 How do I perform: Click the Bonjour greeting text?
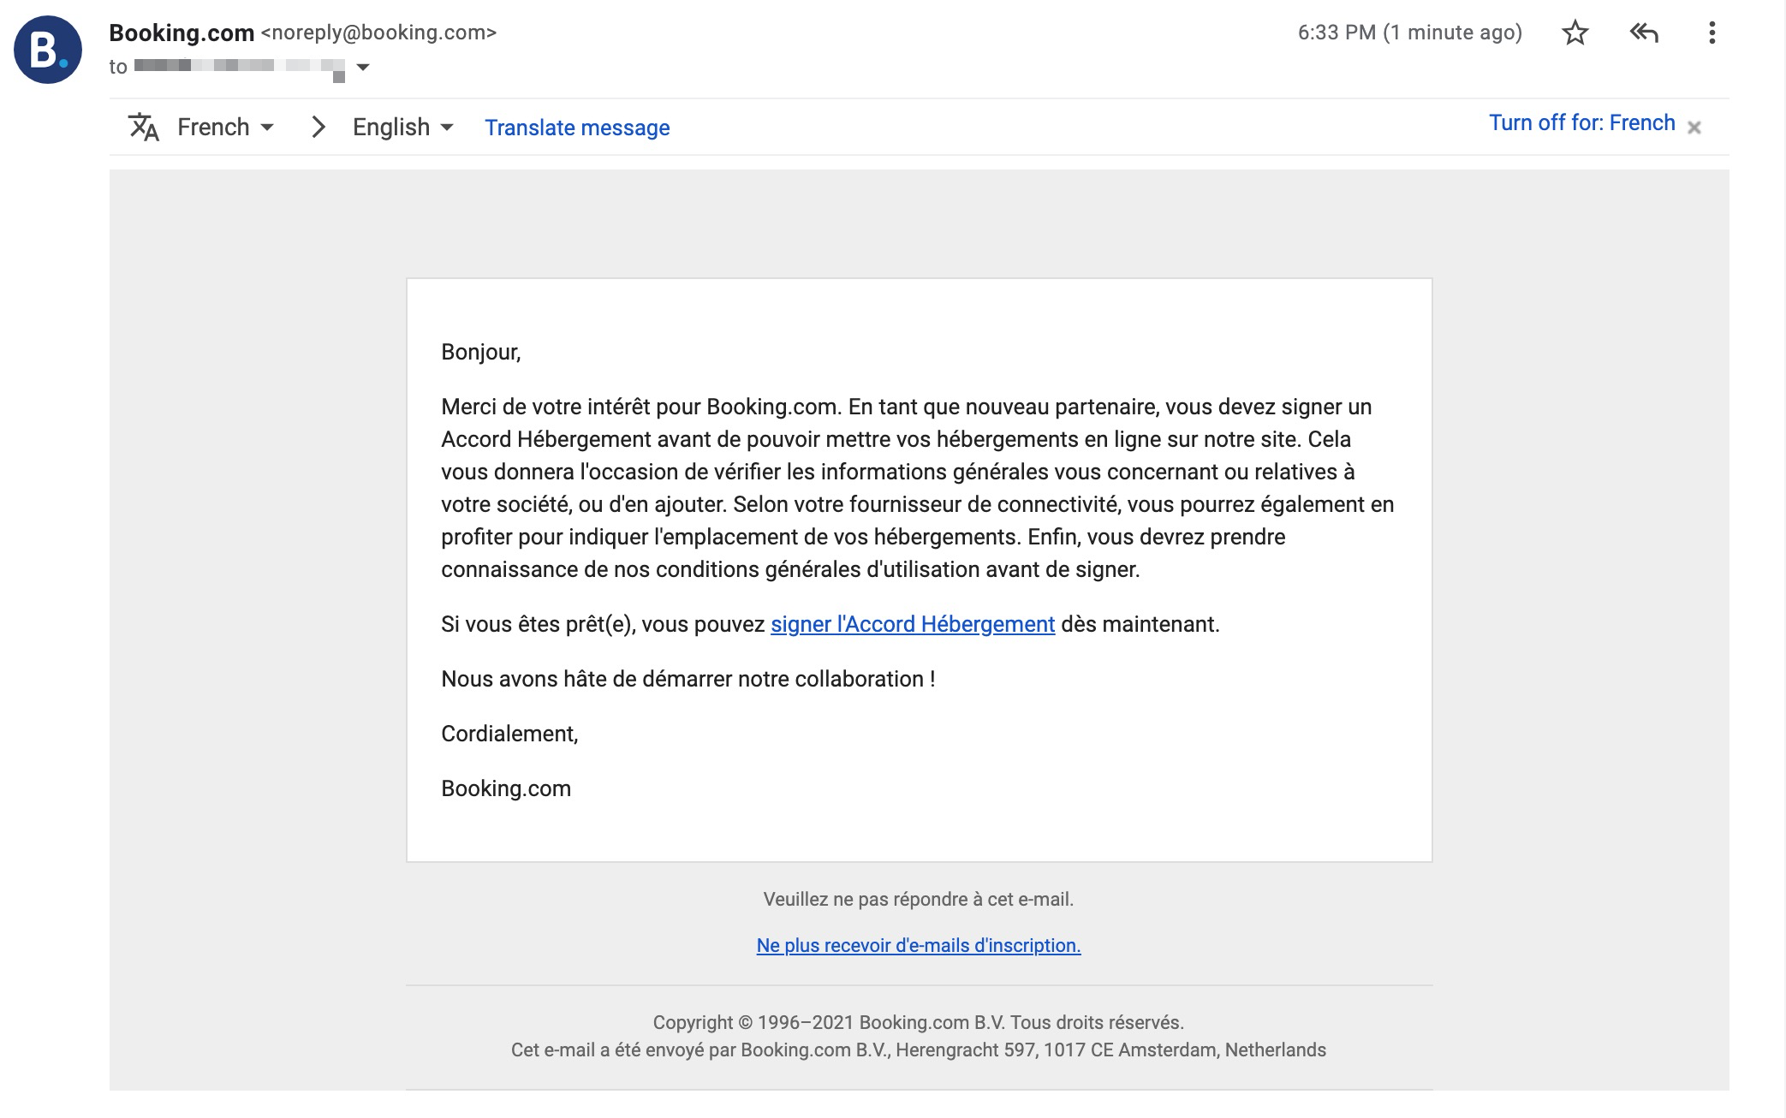pos(480,352)
